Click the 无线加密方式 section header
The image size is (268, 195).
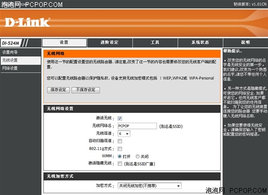pyautogui.click(x=132, y=176)
